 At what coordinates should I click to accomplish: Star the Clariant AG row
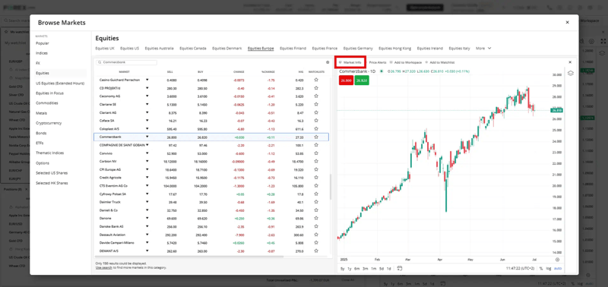click(x=316, y=112)
